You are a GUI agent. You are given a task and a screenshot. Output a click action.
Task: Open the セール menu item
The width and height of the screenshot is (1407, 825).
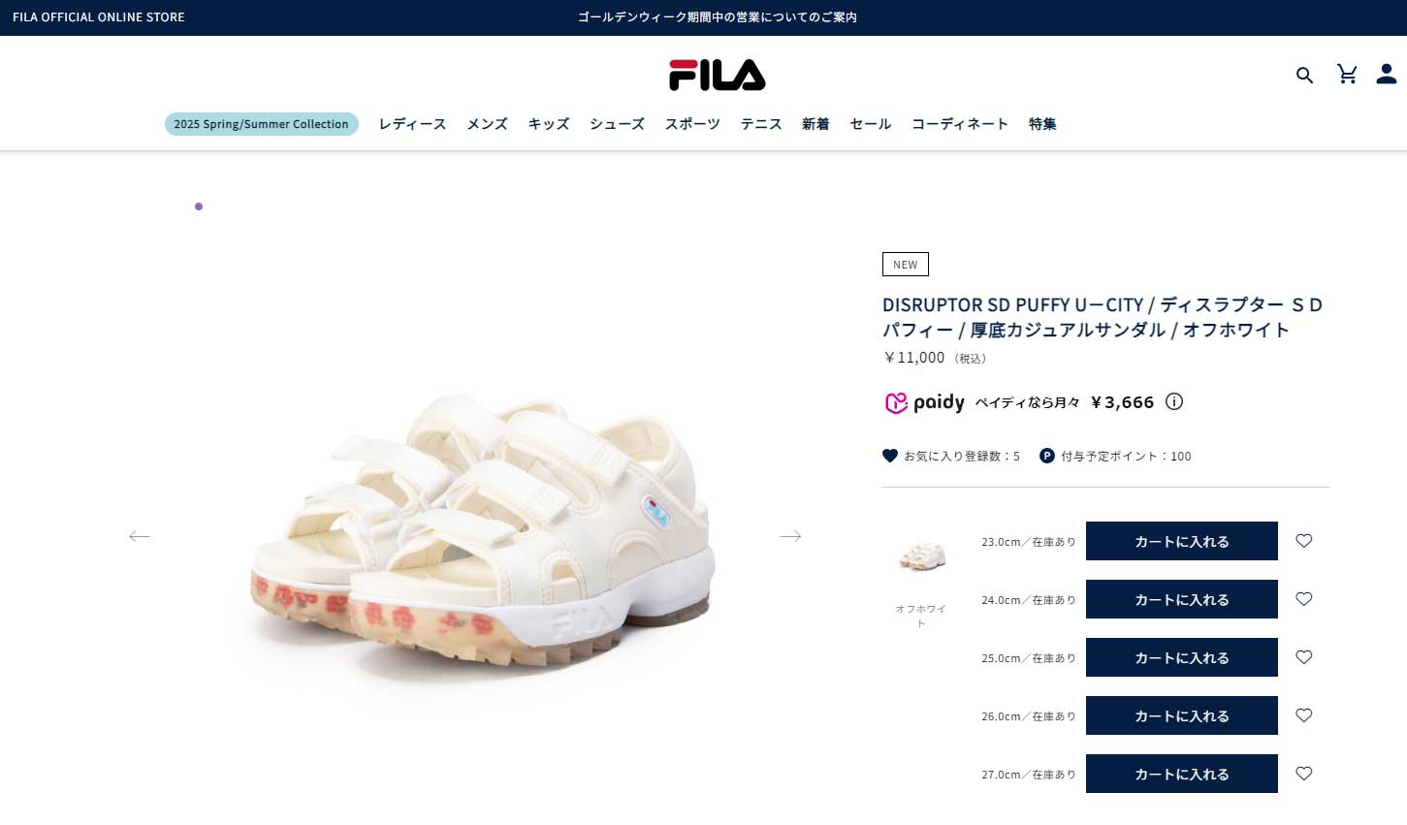click(x=870, y=124)
